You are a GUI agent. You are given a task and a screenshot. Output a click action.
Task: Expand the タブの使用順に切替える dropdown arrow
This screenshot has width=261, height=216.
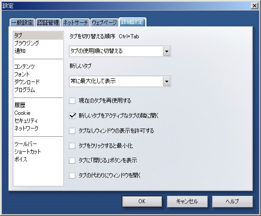[x=167, y=51]
